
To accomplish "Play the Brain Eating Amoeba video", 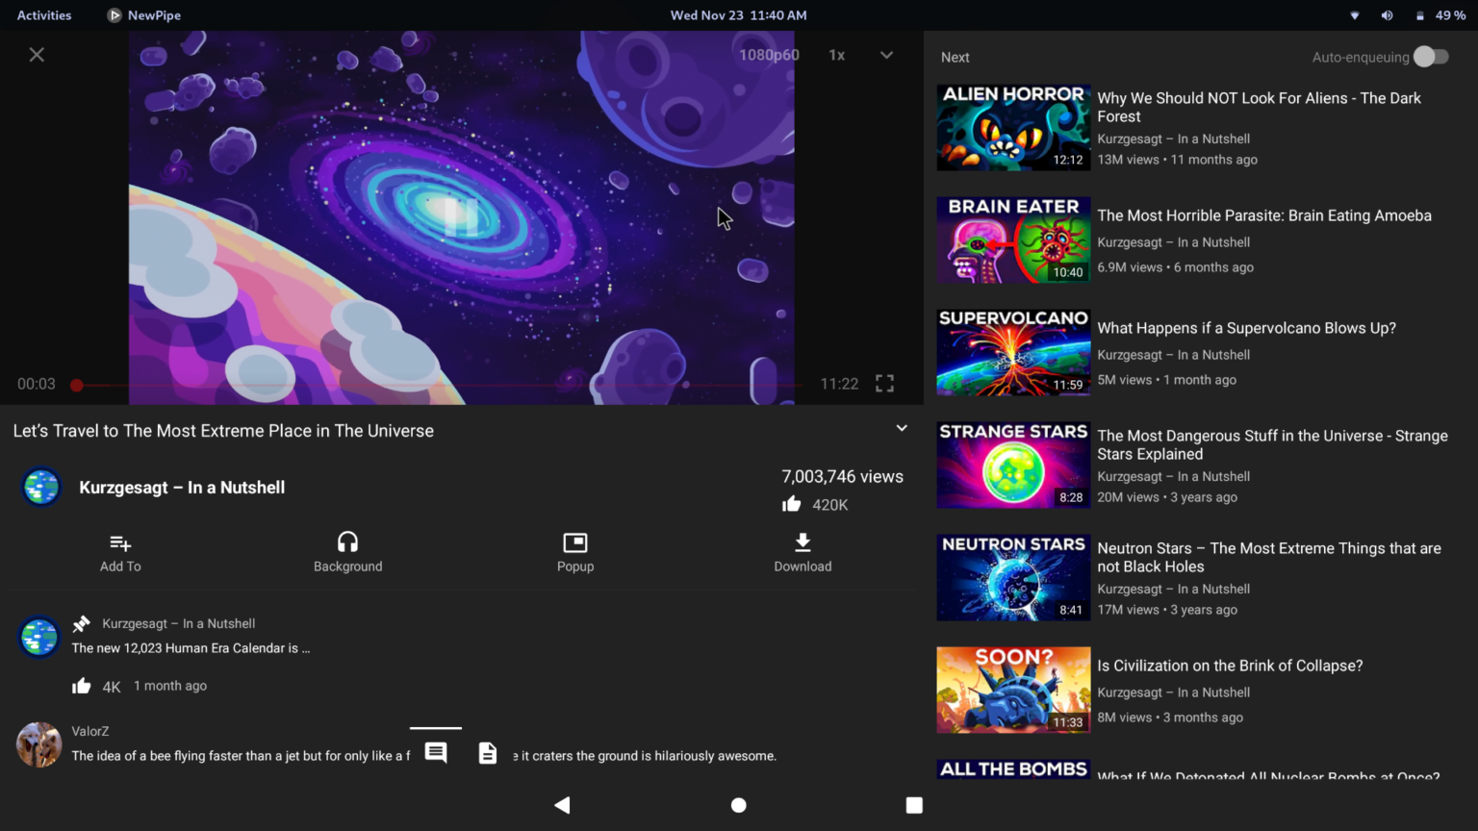I will pyautogui.click(x=1013, y=239).
